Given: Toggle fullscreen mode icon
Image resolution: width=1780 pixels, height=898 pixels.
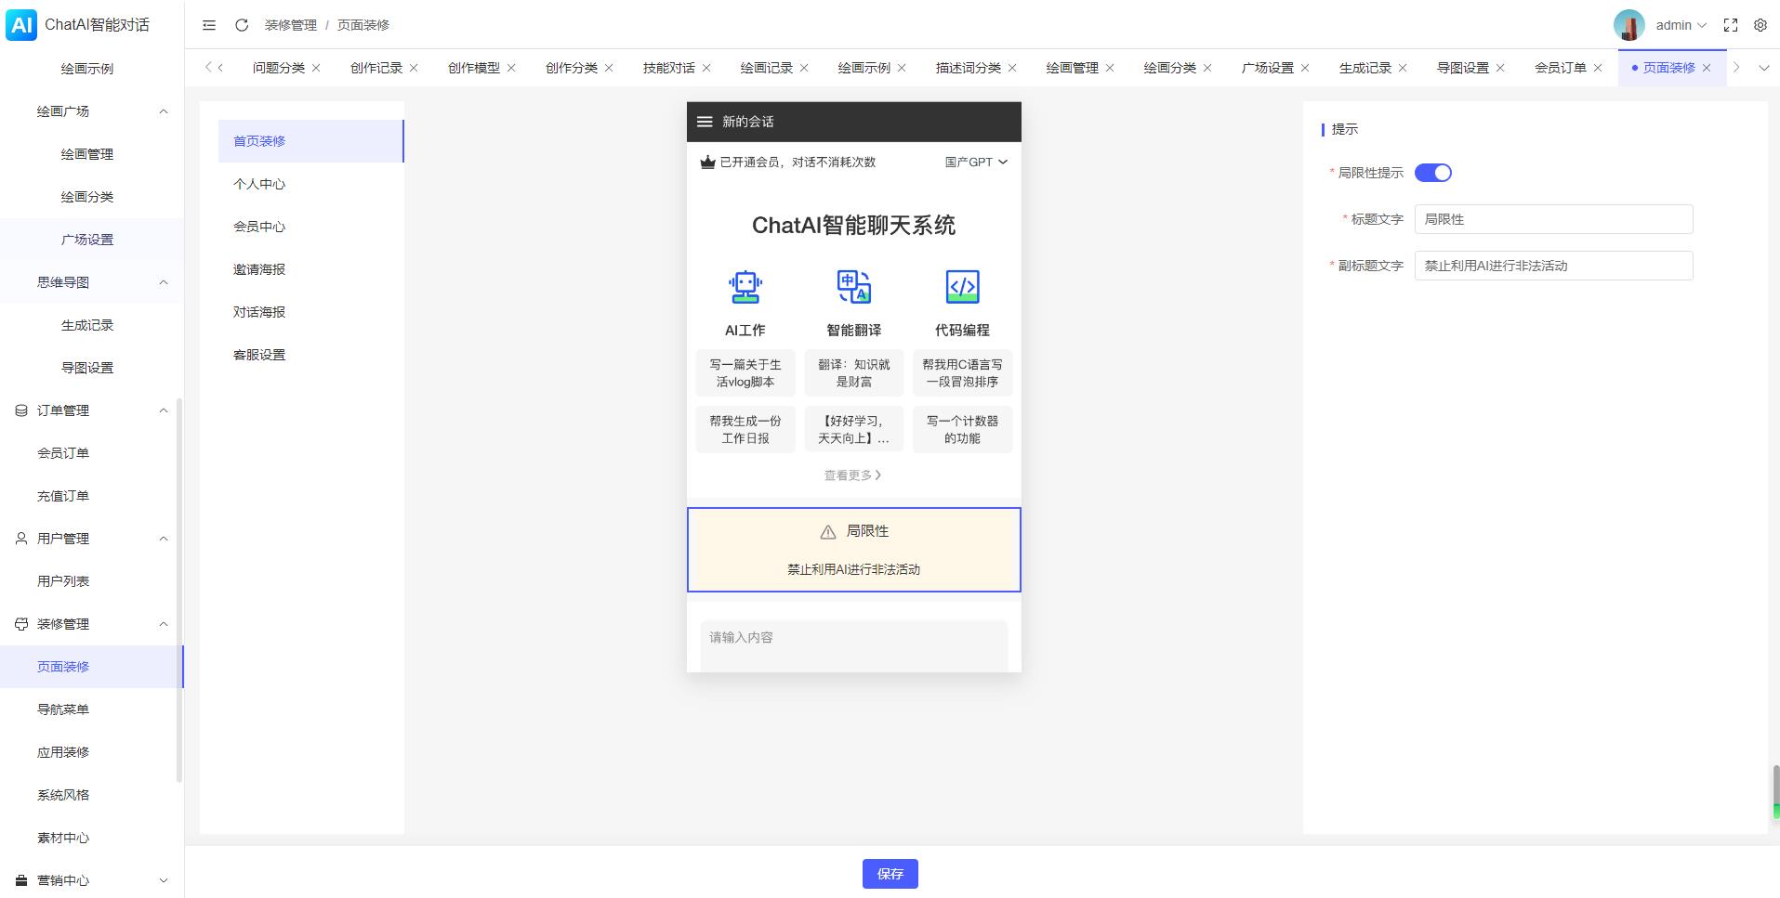Looking at the screenshot, I should coord(1731,25).
